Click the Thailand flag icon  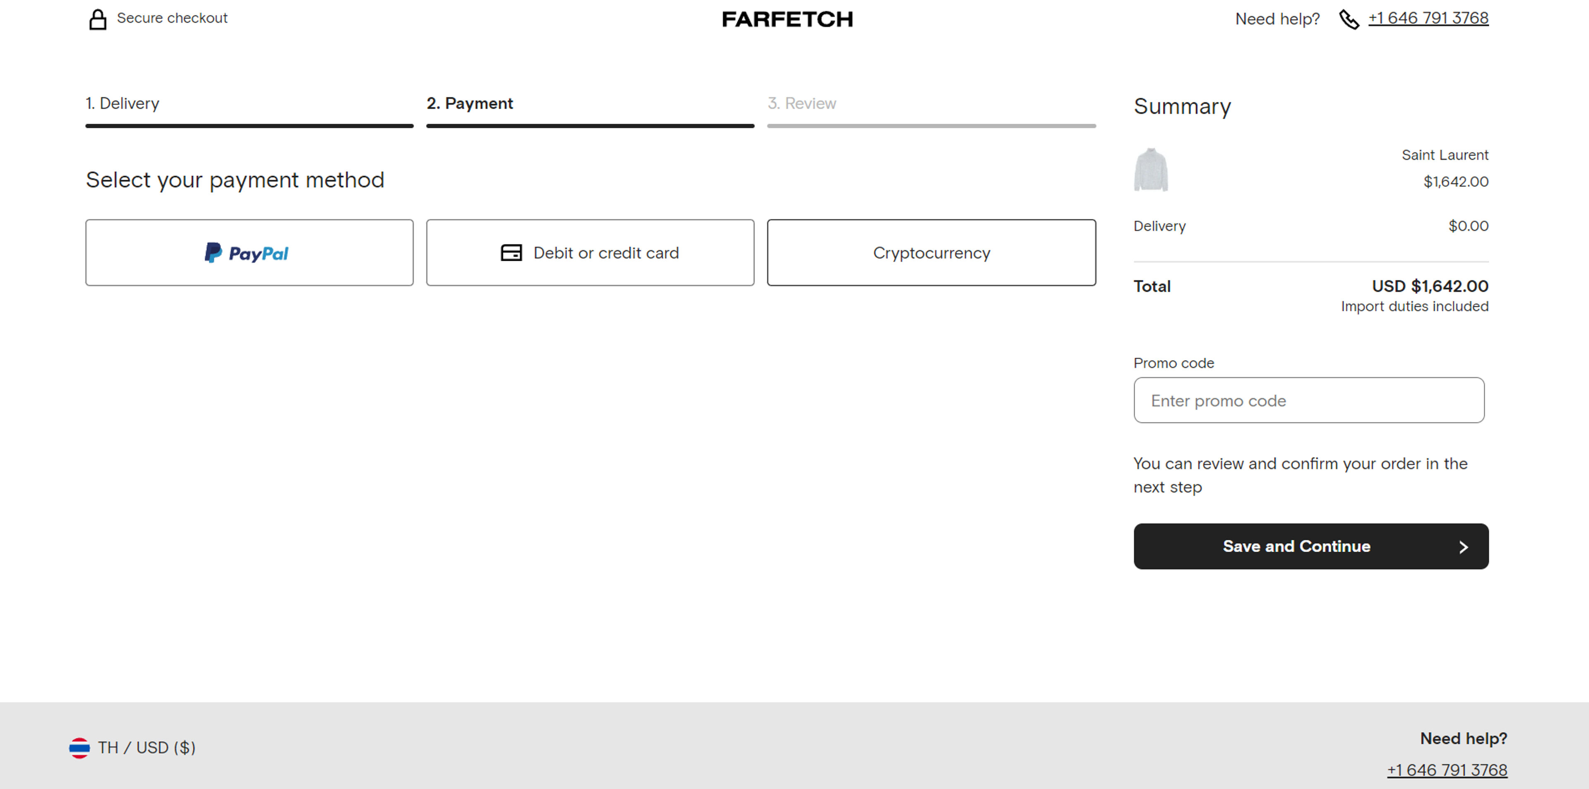(79, 748)
